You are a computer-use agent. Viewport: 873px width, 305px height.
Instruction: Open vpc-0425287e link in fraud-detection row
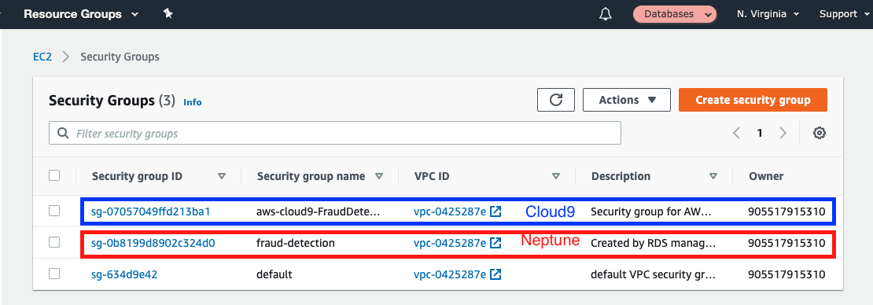point(450,243)
